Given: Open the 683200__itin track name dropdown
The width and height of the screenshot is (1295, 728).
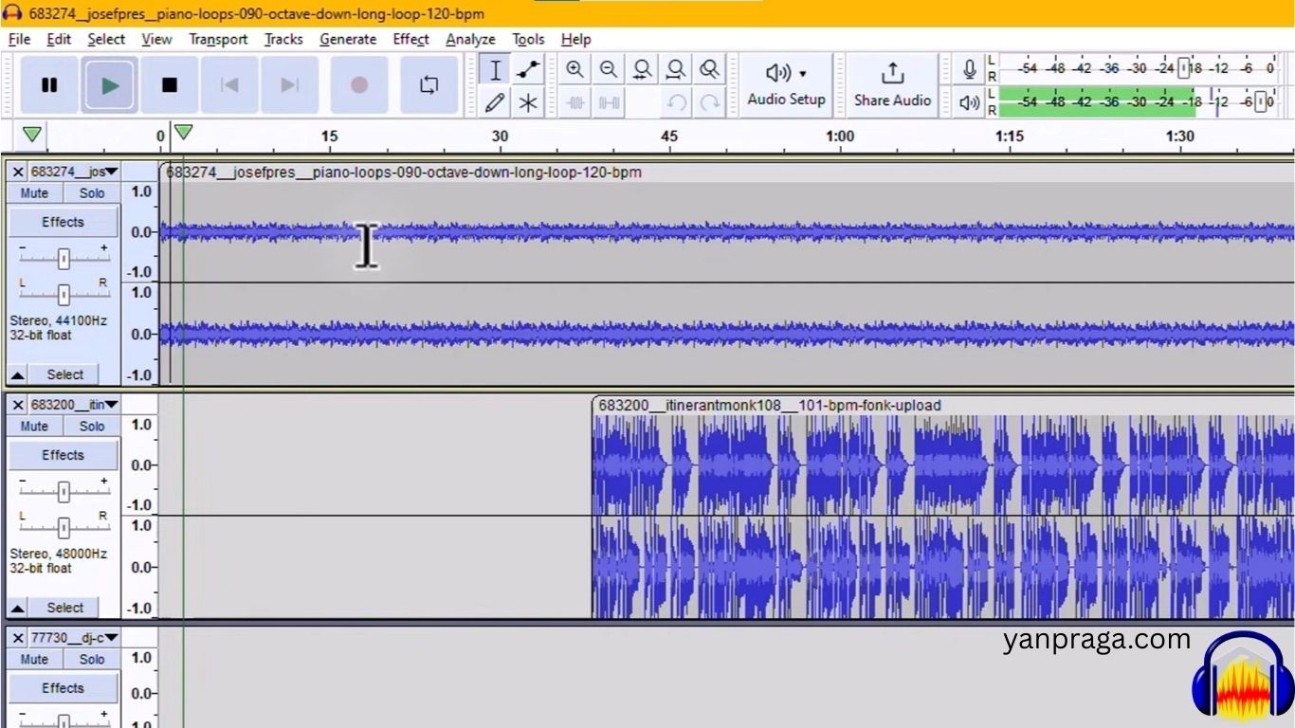Looking at the screenshot, I should [x=74, y=405].
